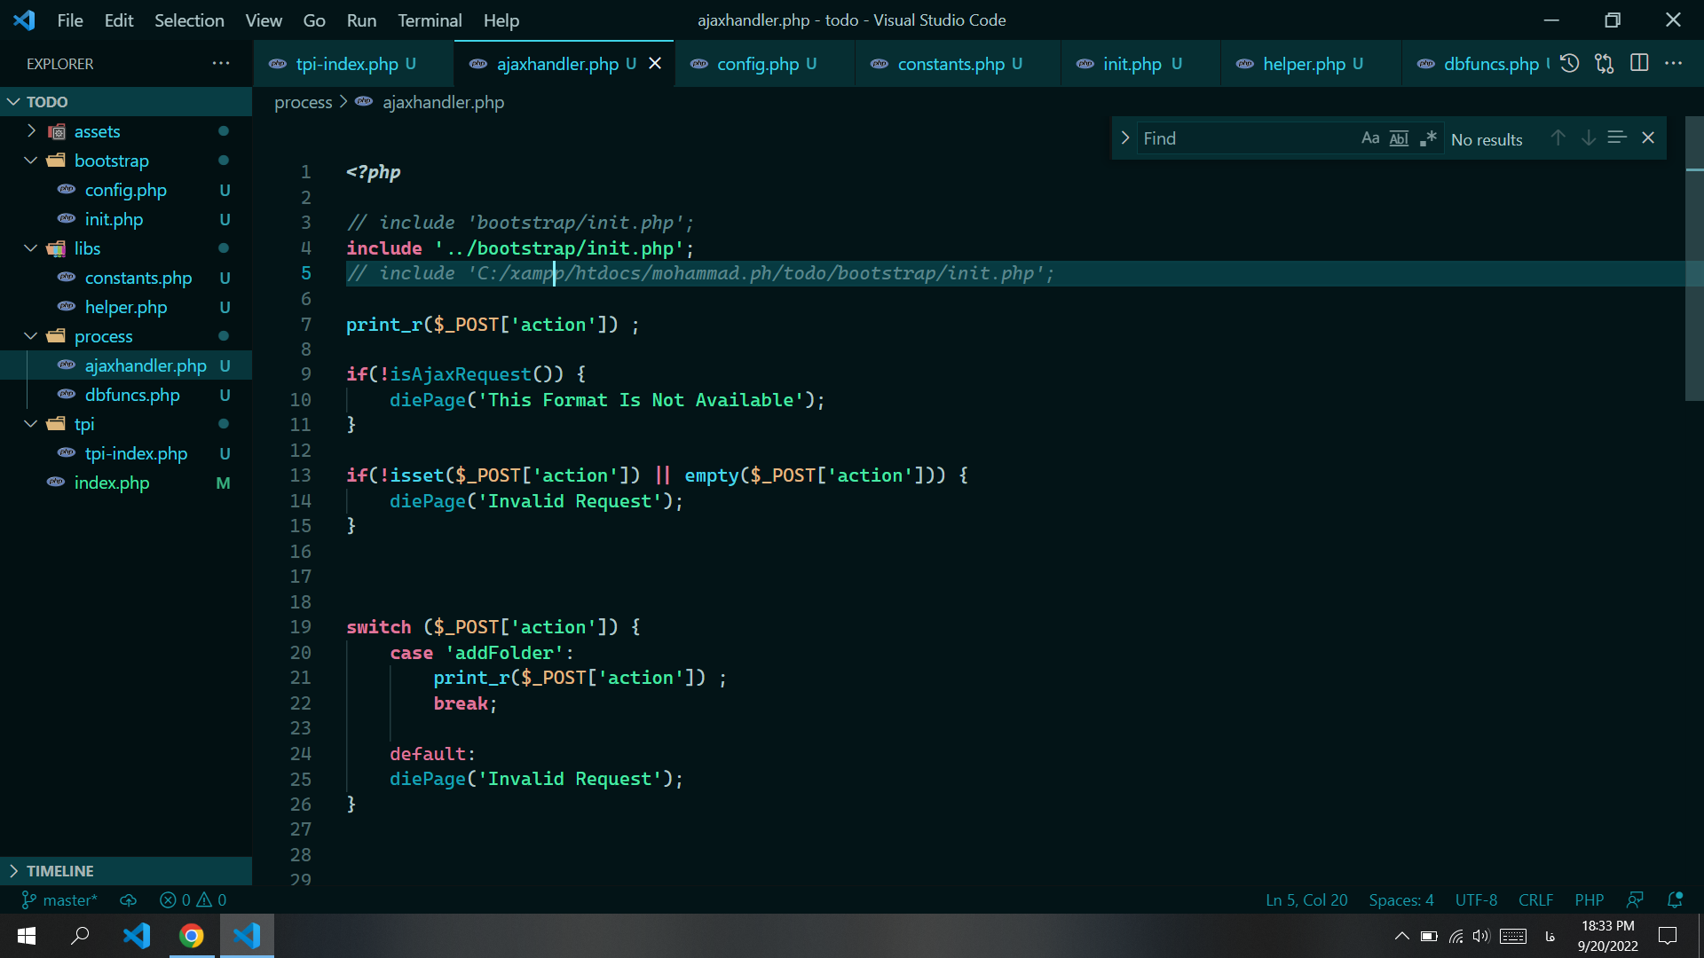Select ajaxhandler.php in Explorer tree
Image resolution: width=1704 pixels, height=958 pixels.
[x=126, y=365]
